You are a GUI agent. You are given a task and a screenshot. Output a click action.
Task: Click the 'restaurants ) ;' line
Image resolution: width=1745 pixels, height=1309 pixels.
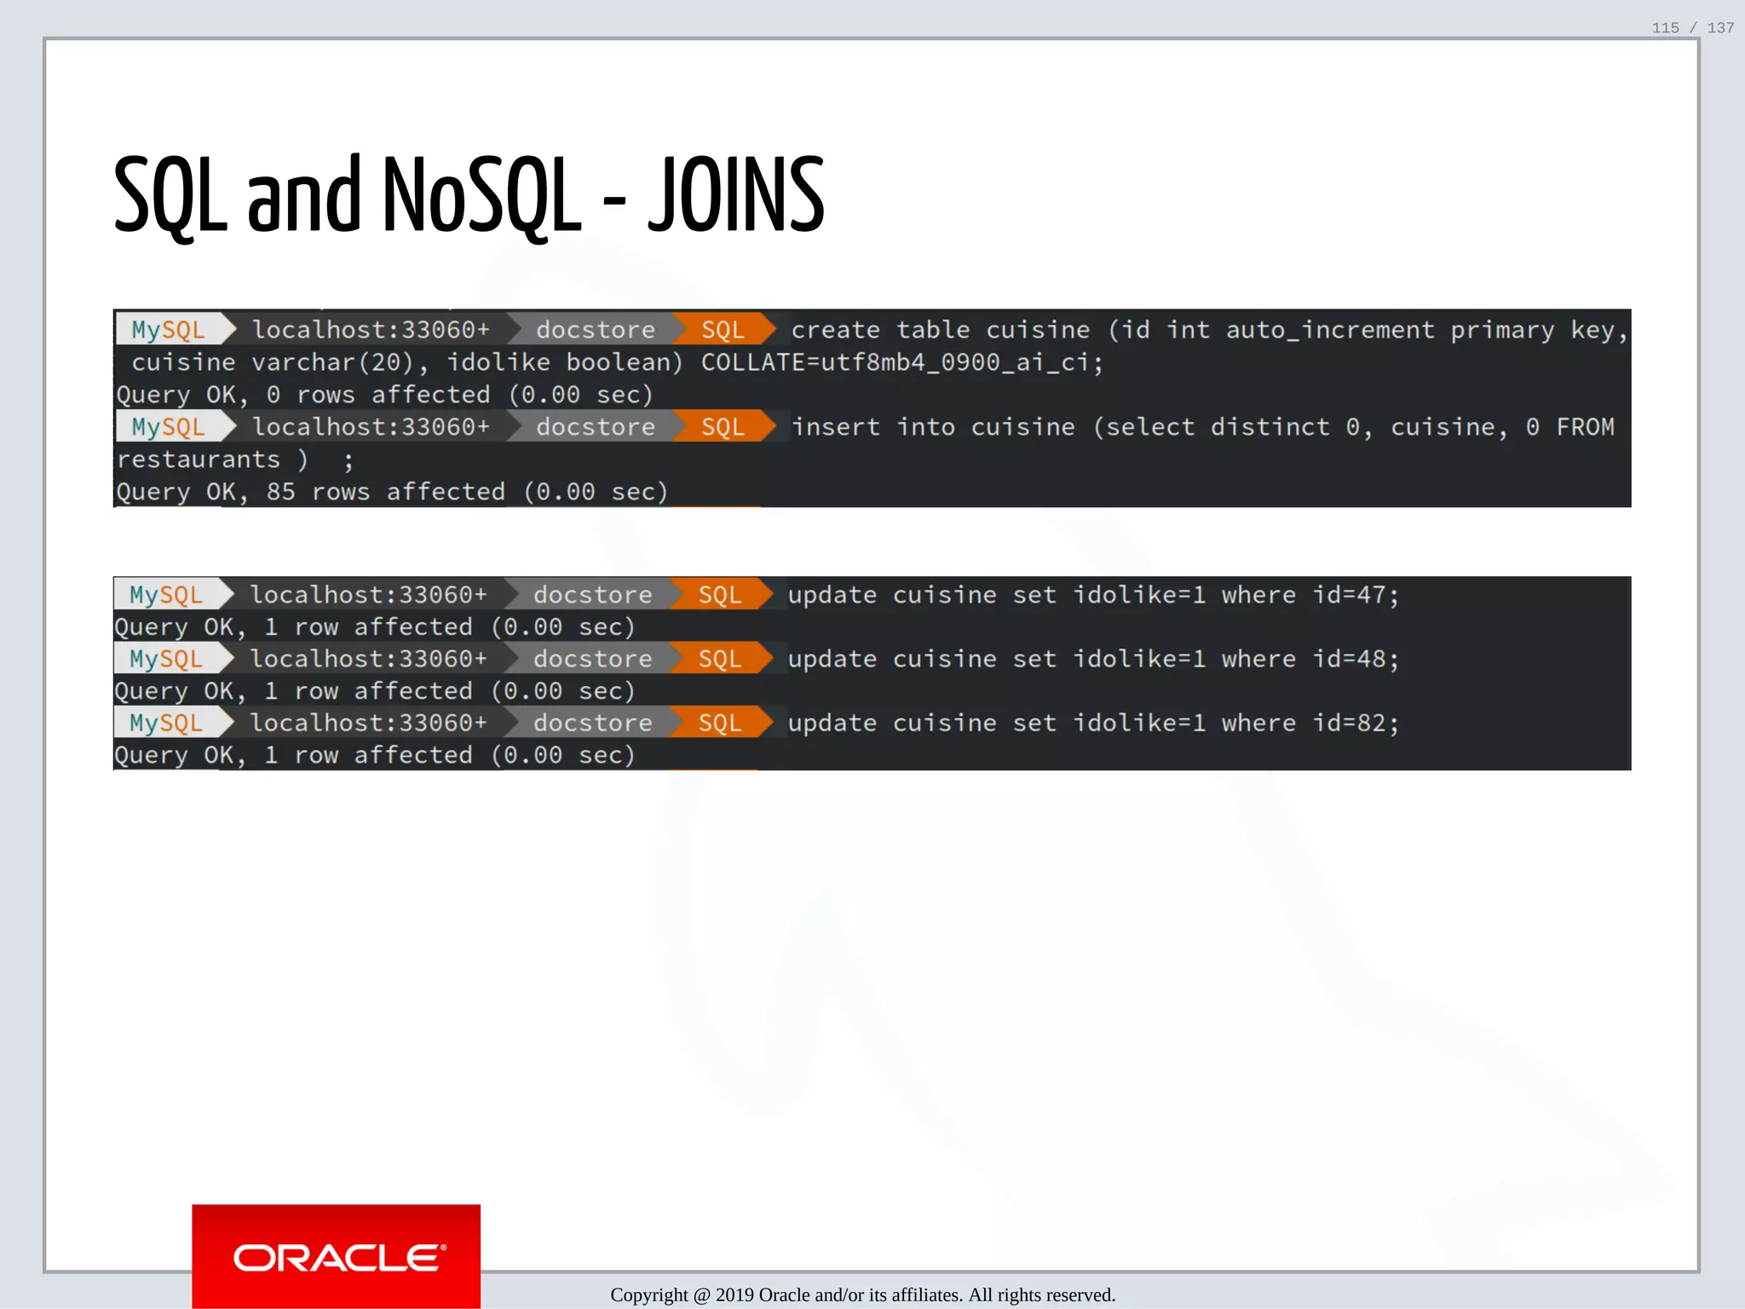[235, 459]
